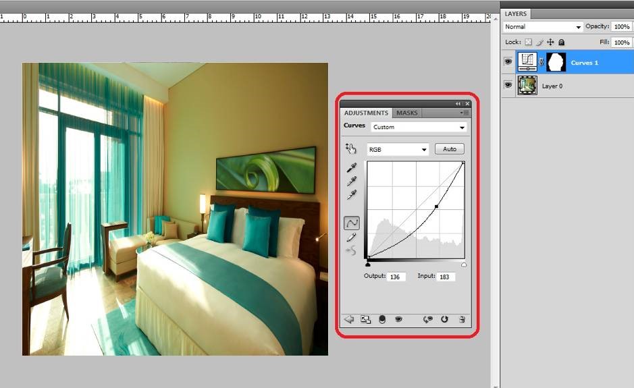Image resolution: width=634 pixels, height=388 pixels.
Task: Lock transparent pixels in Layers panel
Action: 528,42
